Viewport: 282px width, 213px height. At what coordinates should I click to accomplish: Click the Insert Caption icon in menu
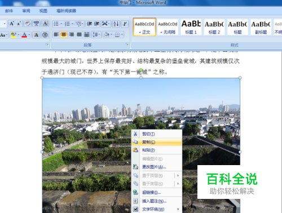pyautogui.click(x=135, y=201)
